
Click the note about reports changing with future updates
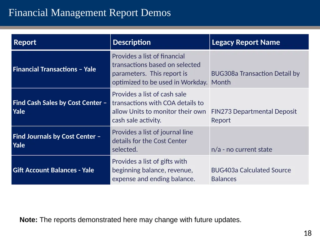130,220
